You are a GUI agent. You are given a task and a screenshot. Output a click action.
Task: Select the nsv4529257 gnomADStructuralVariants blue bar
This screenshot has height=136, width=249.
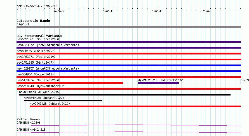pyautogui.click(x=129, y=71)
